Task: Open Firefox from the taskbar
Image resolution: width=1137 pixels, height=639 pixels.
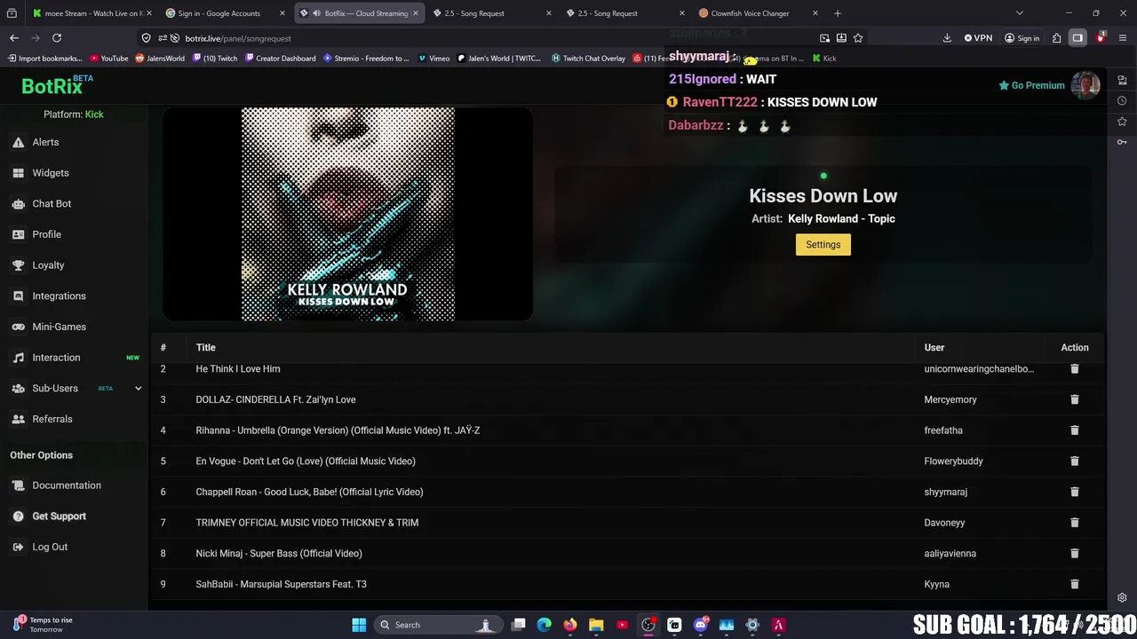Action: pyautogui.click(x=570, y=625)
